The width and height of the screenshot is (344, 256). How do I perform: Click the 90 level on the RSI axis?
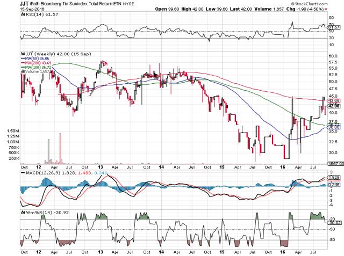tap(331, 18)
